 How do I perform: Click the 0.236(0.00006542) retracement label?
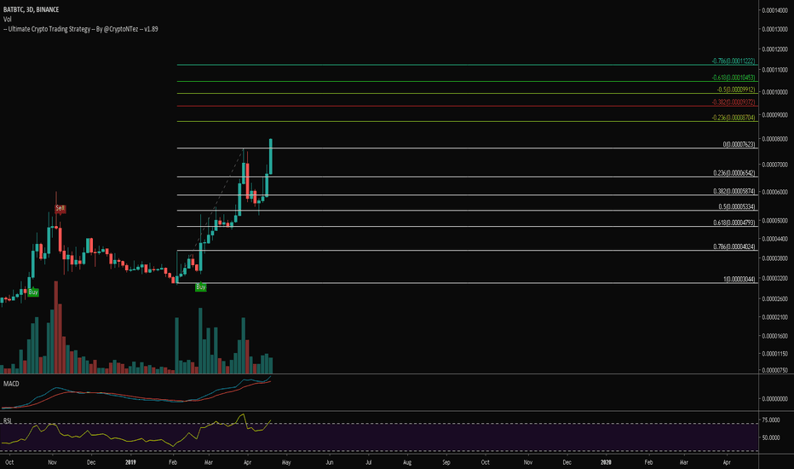(734, 173)
